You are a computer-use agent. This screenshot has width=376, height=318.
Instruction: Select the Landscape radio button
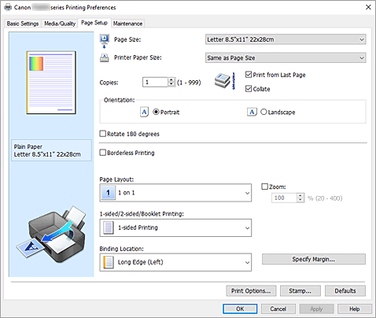tap(264, 112)
